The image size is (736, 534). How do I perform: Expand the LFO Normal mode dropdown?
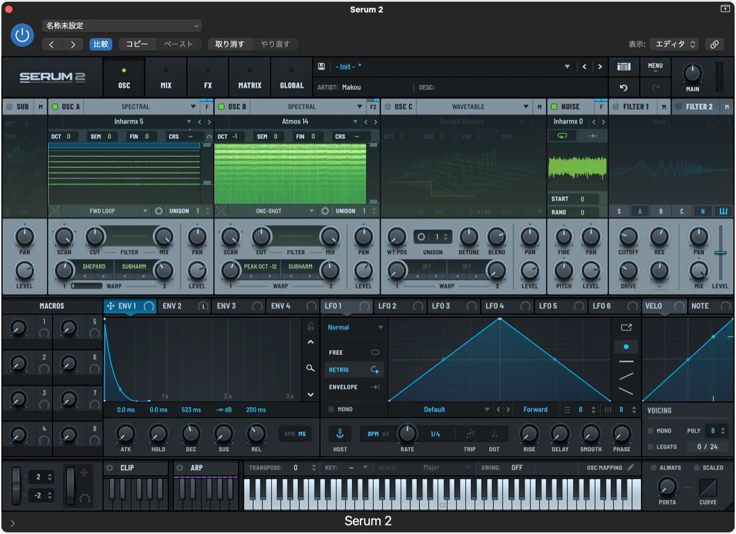coord(355,327)
